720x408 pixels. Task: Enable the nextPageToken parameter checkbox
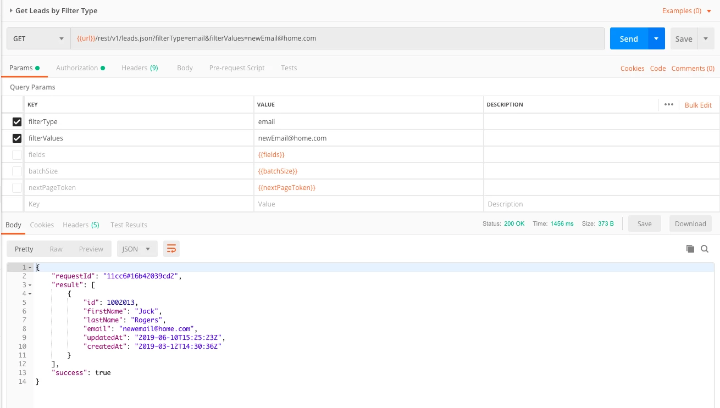coord(17,188)
